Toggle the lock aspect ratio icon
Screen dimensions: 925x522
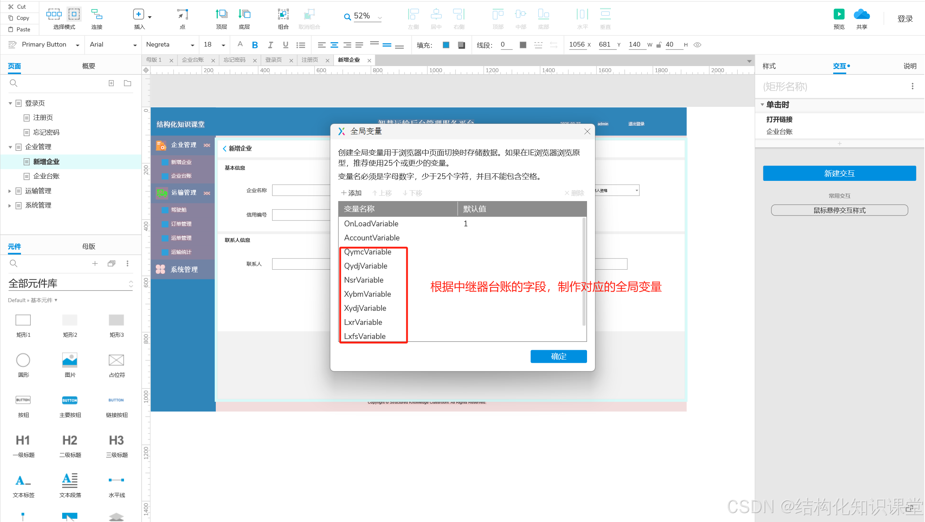659,45
